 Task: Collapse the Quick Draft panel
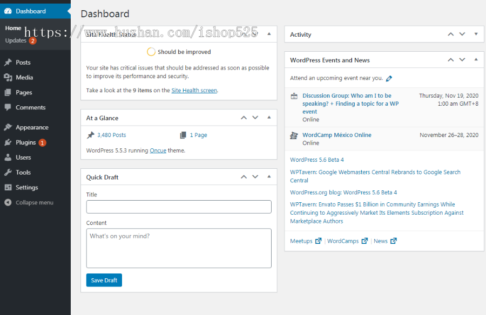pyautogui.click(x=269, y=176)
